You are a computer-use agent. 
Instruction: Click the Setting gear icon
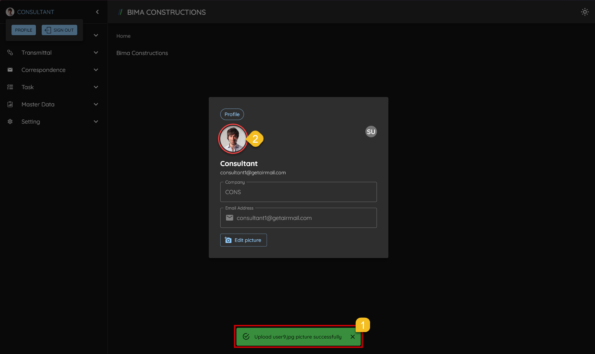point(10,121)
